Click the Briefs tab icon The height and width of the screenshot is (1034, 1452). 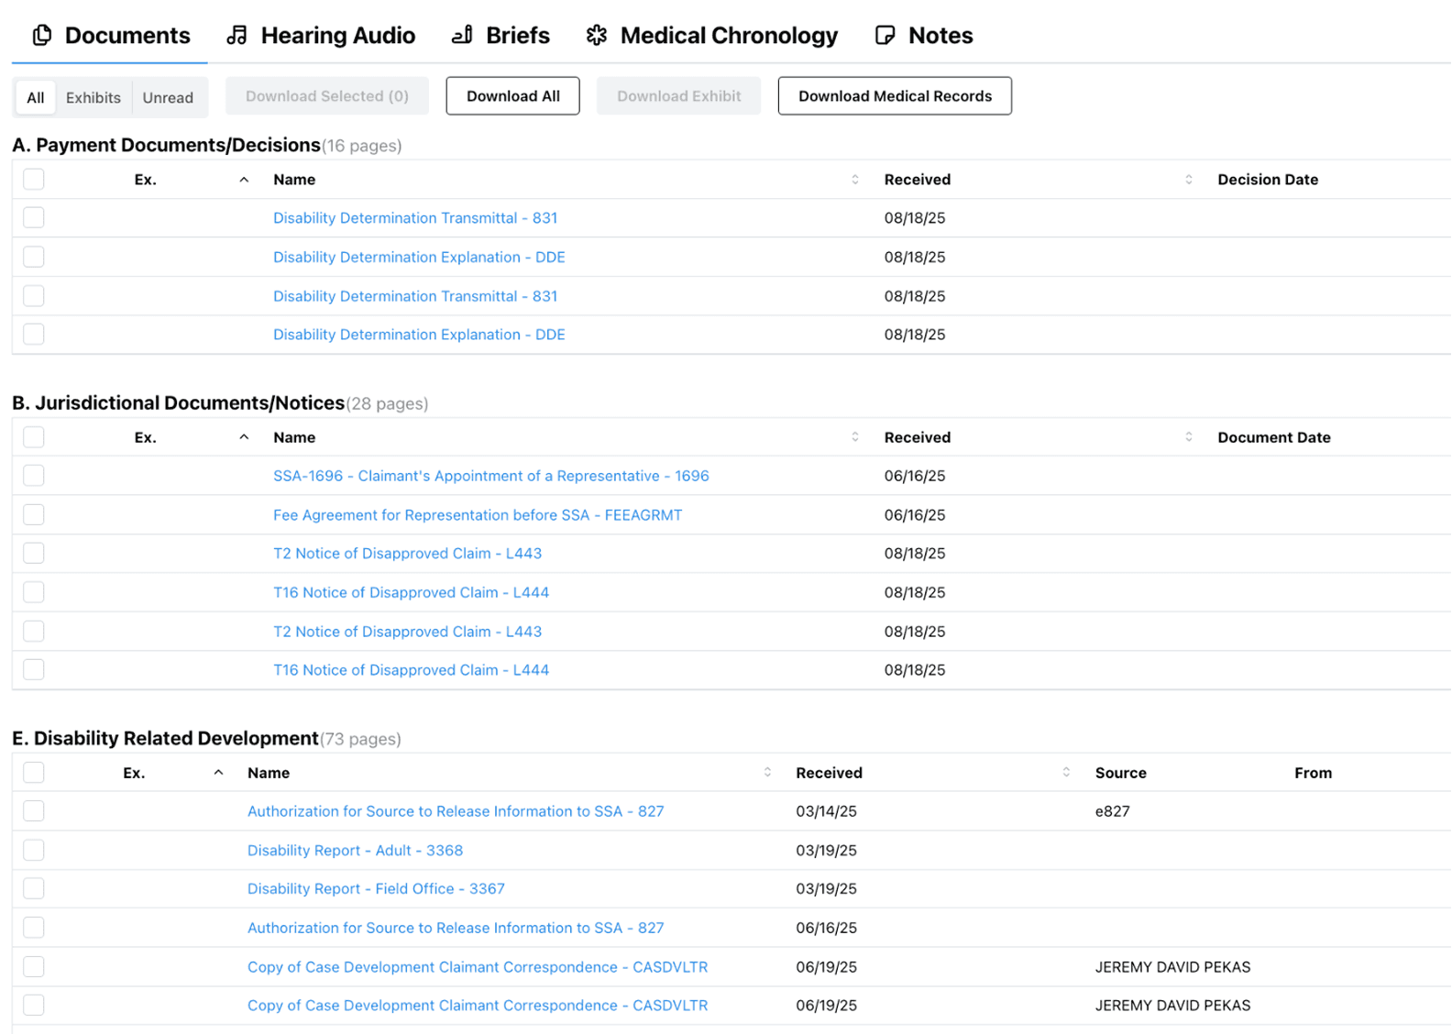click(x=462, y=36)
